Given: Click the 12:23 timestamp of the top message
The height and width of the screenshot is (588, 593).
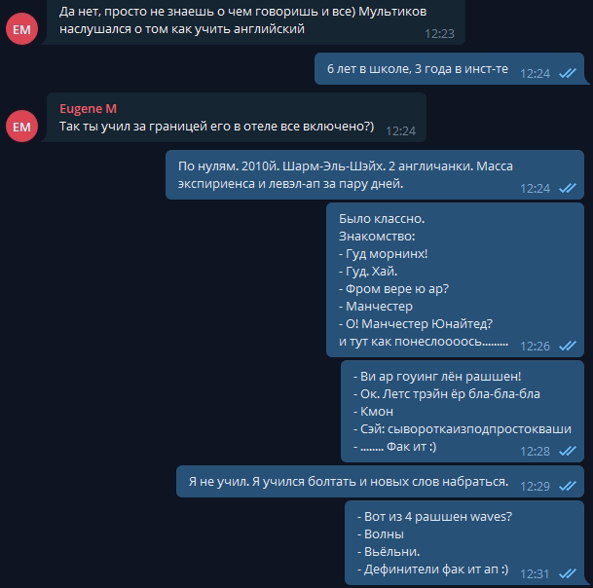Looking at the screenshot, I should click(x=439, y=32).
